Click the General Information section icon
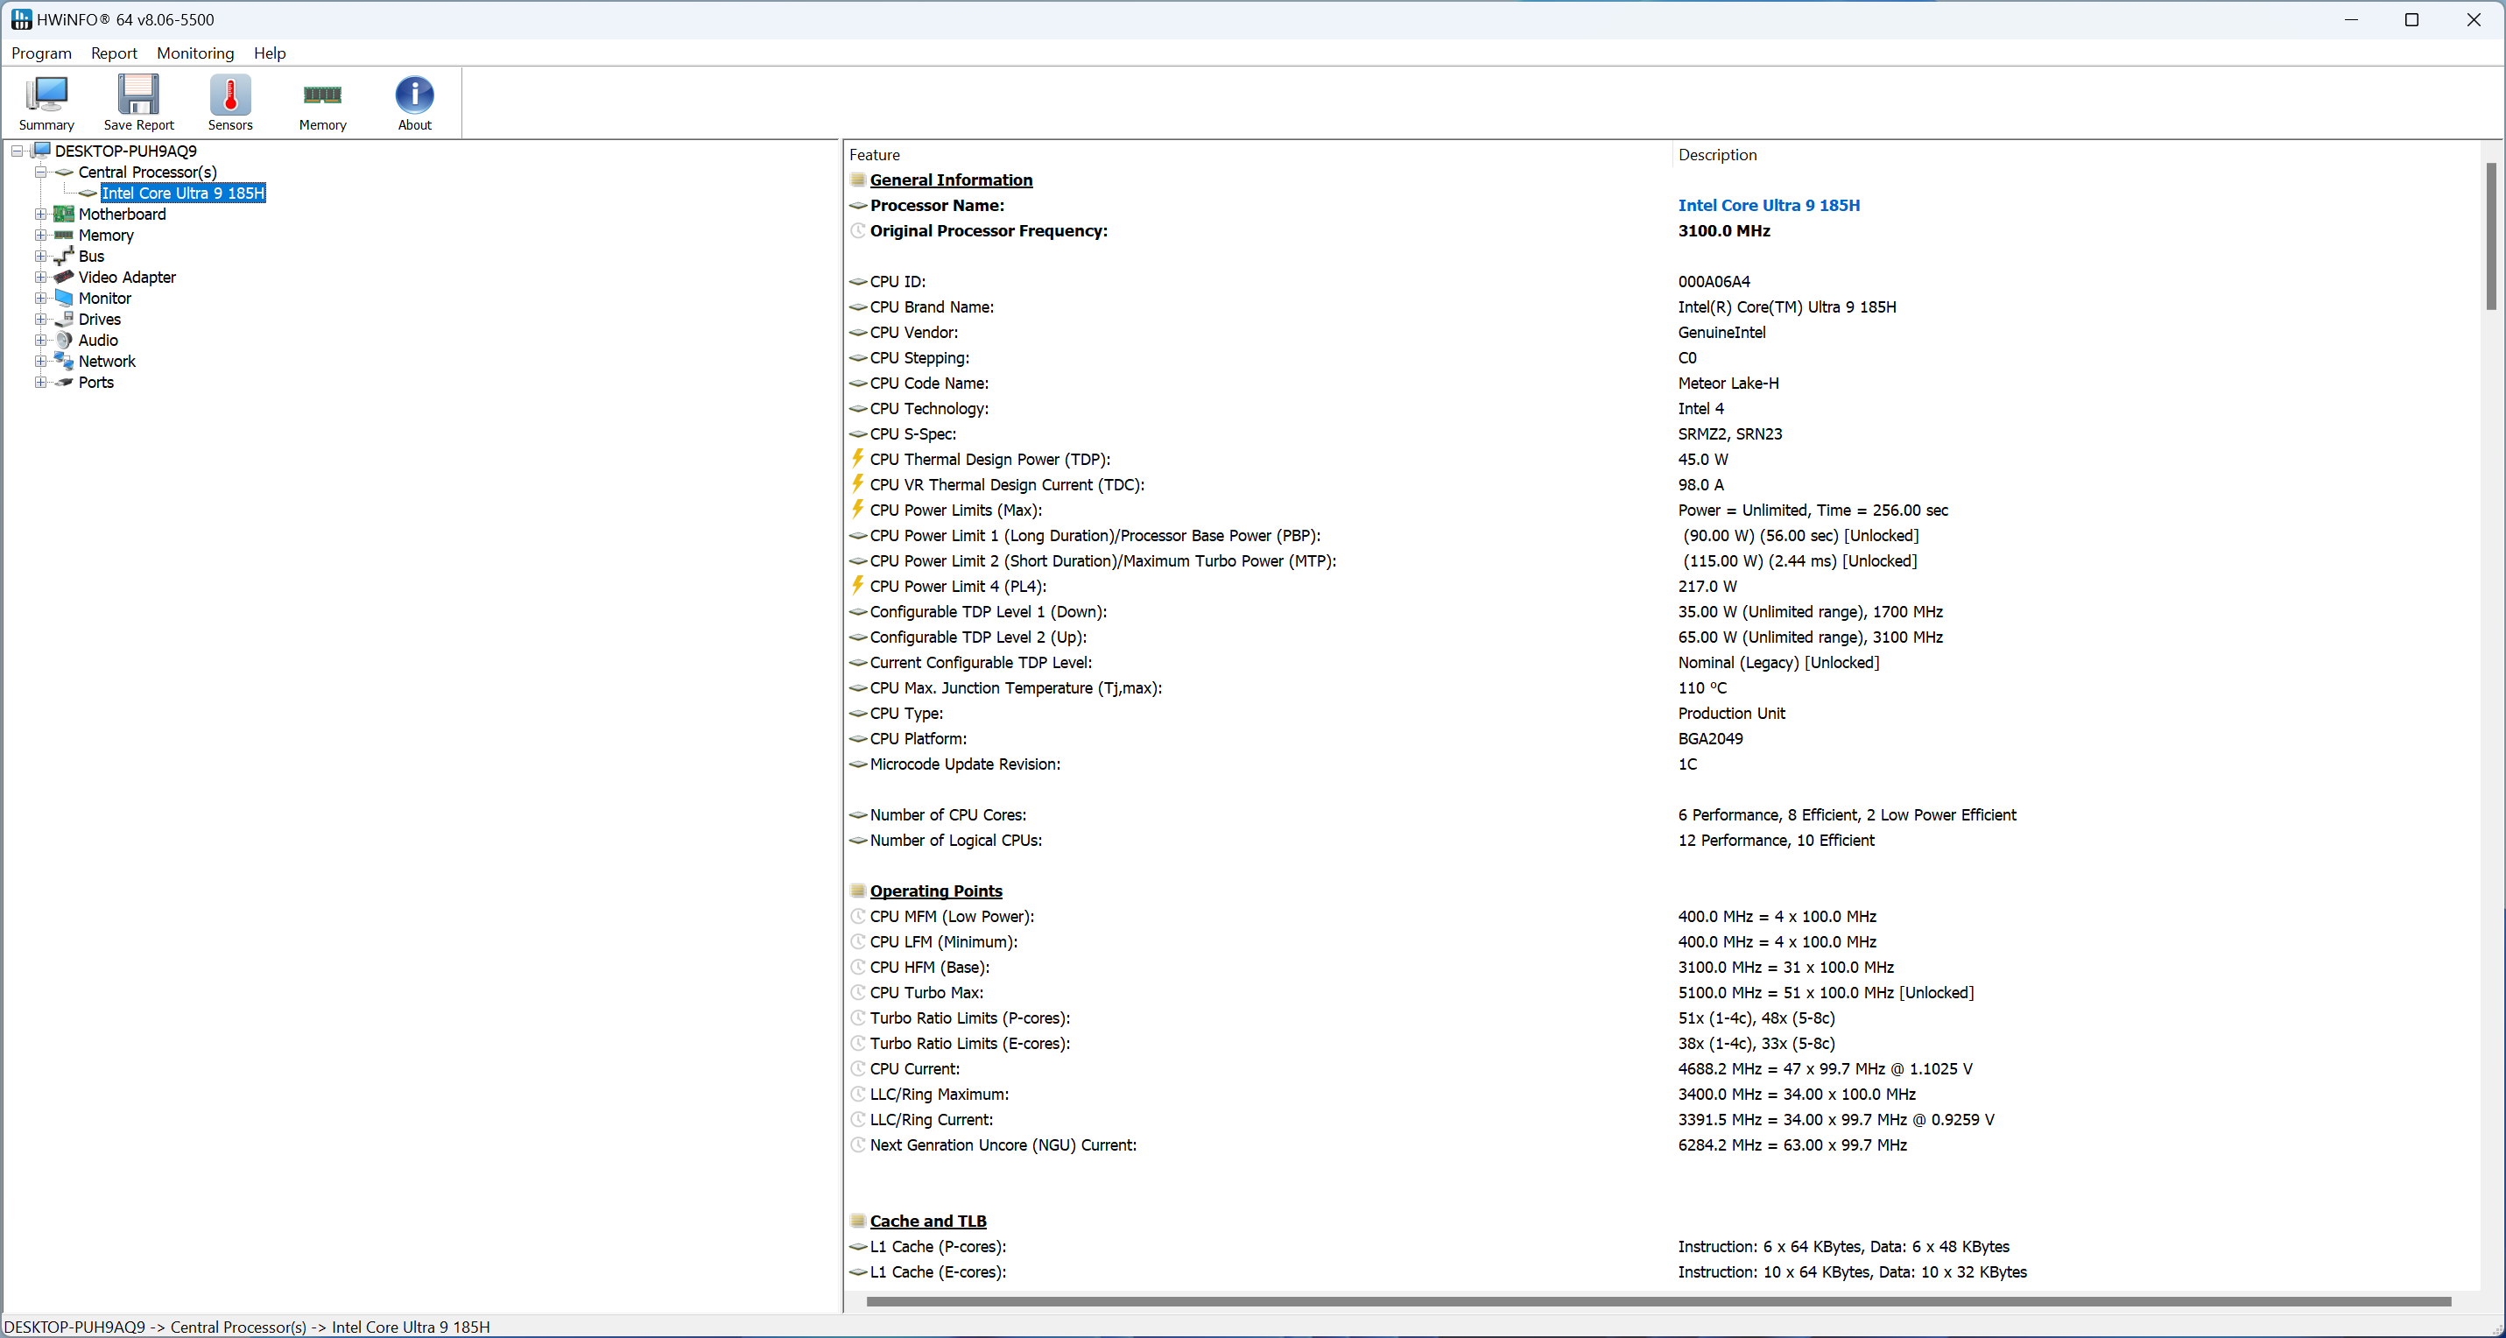This screenshot has height=1338, width=2506. [x=857, y=180]
